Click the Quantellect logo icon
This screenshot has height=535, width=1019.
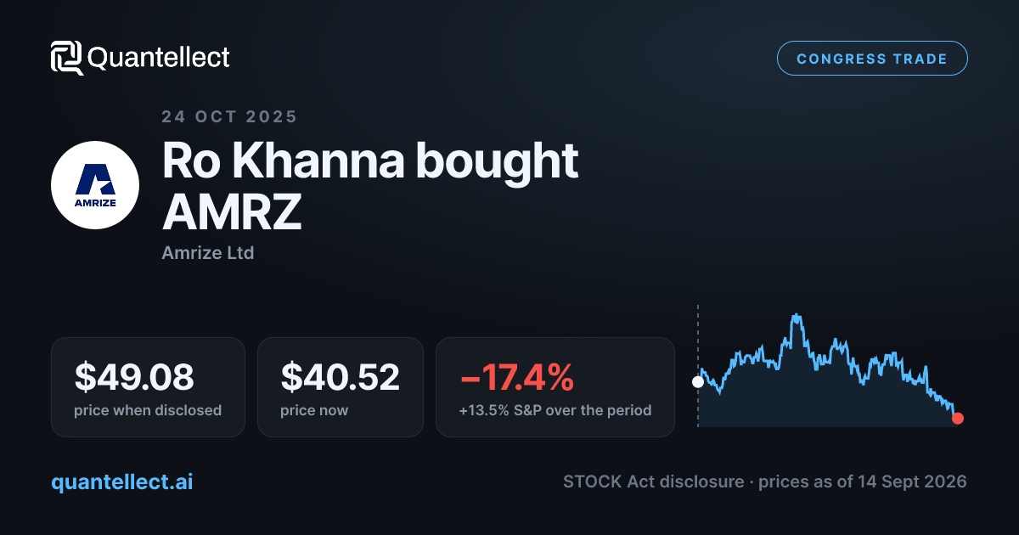pos(67,58)
